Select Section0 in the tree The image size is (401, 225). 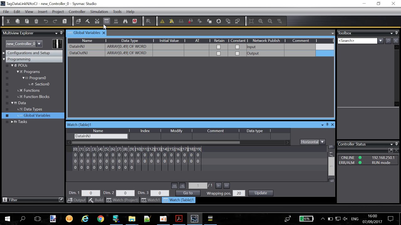pos(42,84)
